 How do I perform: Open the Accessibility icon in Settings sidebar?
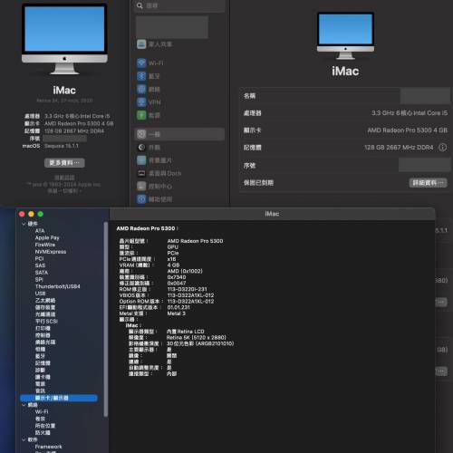[x=141, y=199]
